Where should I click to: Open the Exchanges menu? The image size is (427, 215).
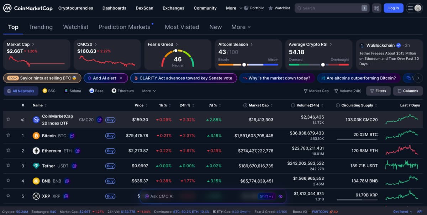pos(173,8)
